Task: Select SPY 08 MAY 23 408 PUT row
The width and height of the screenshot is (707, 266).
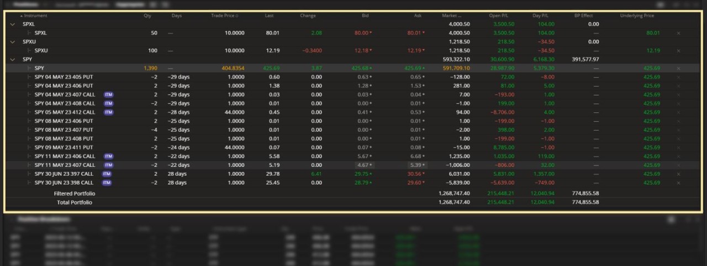Action: pyautogui.click(x=353, y=139)
